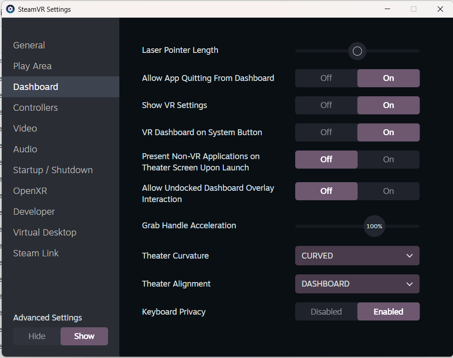Click the Theater Curvature label
Screen dimensions: 453x358
175,256
